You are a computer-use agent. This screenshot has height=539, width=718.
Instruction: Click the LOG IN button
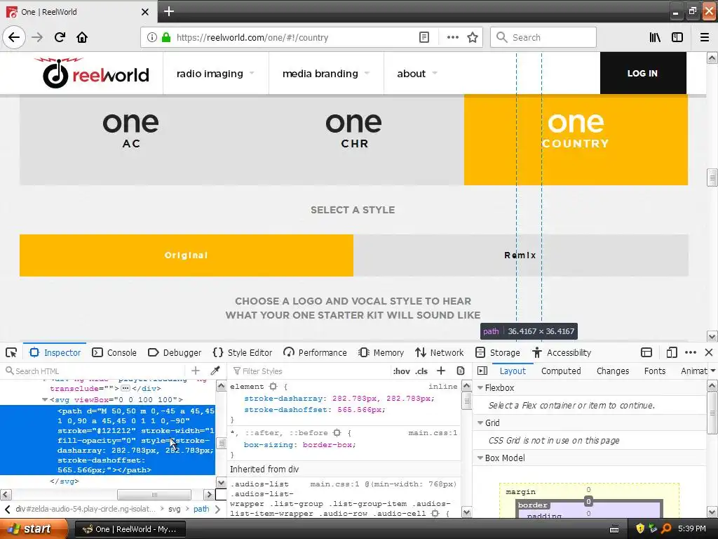tap(643, 73)
